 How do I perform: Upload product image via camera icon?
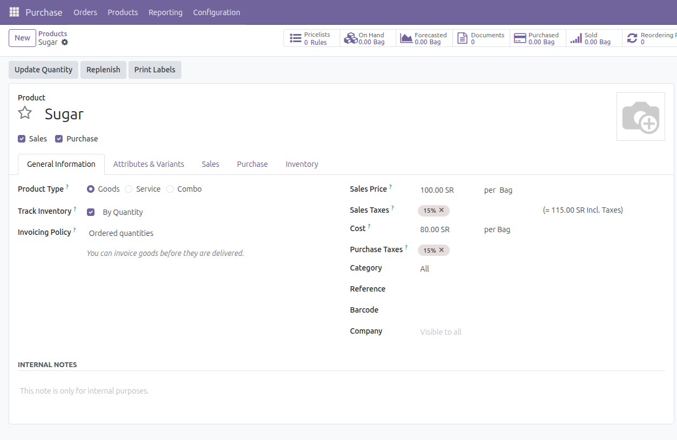tap(640, 117)
